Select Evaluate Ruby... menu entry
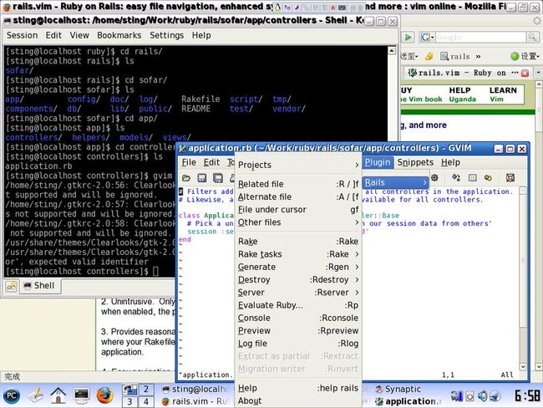543x408 pixels. click(x=298, y=305)
